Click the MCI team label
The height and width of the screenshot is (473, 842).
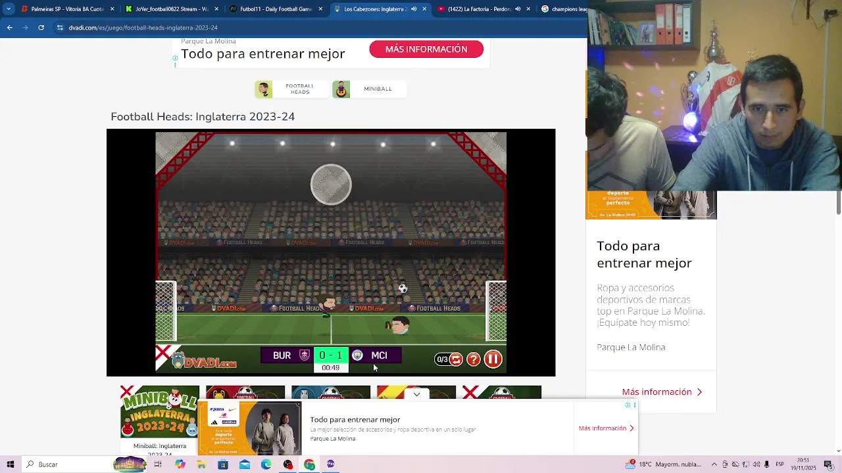(379, 355)
